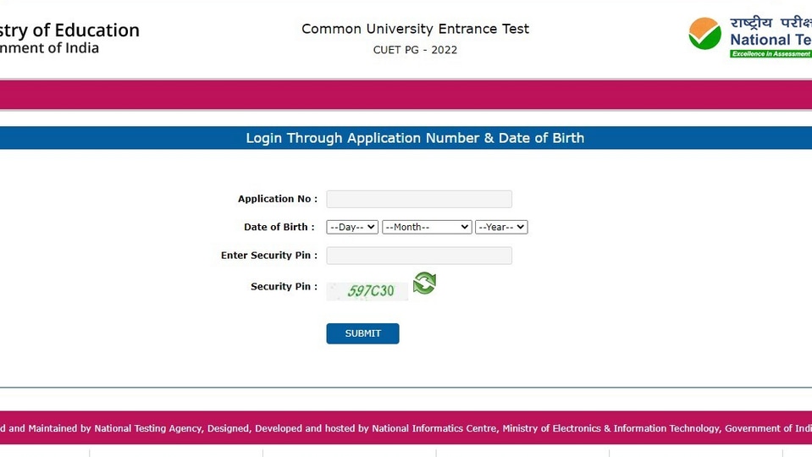The width and height of the screenshot is (812, 457).
Task: Click the National Testing Agency name text
Action: pos(771,40)
